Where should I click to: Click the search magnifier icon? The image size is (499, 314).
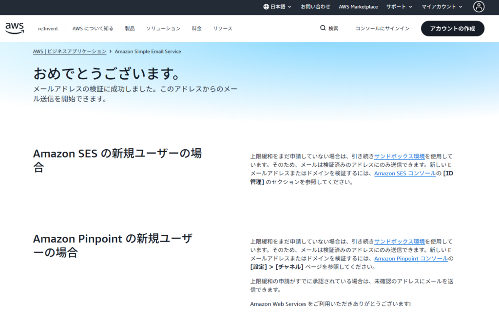pyautogui.click(x=323, y=28)
